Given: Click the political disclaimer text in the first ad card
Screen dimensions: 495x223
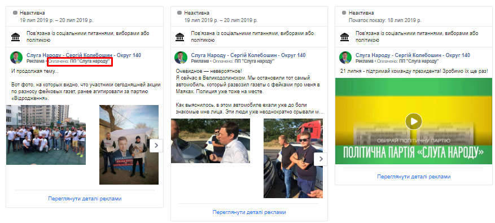Looking at the screenshot, I should (x=88, y=37).
